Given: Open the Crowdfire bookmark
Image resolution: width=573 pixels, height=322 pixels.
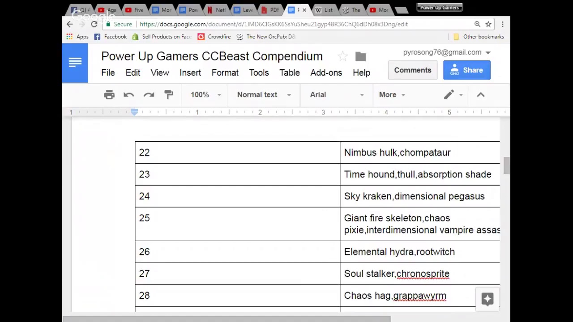Looking at the screenshot, I should click(x=214, y=37).
